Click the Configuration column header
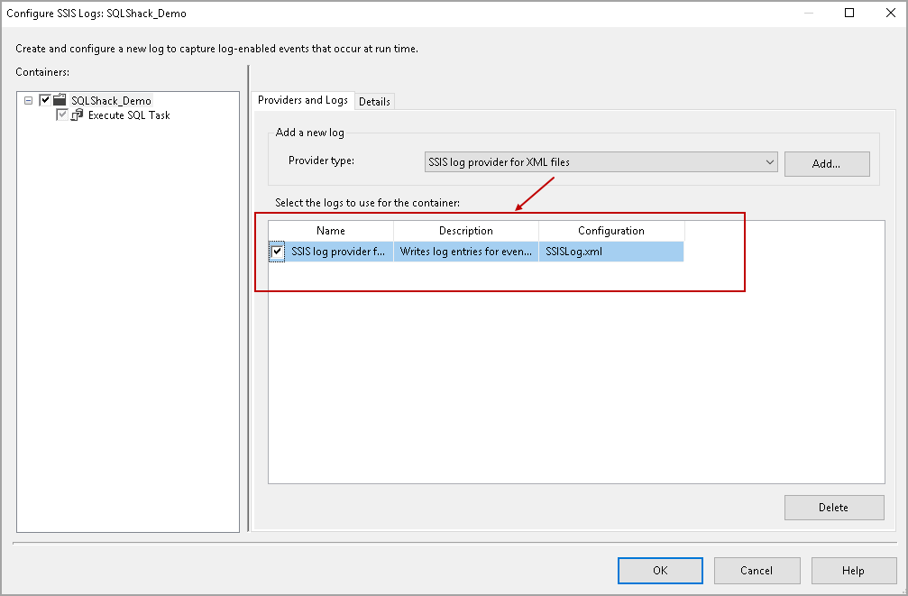 pos(611,230)
